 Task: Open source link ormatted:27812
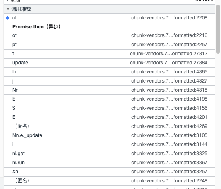point(169,54)
